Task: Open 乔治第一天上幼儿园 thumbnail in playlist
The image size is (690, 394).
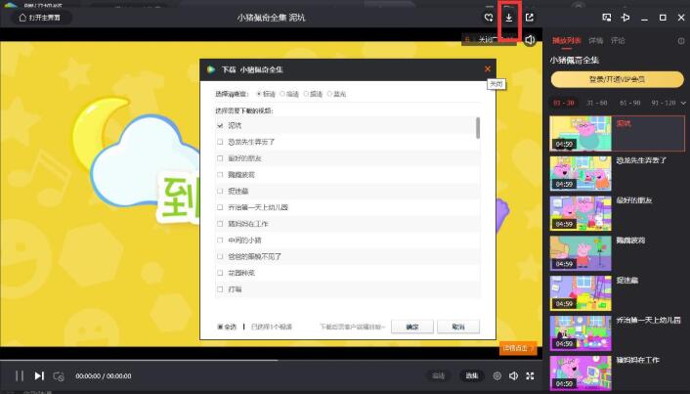Action: click(581, 333)
